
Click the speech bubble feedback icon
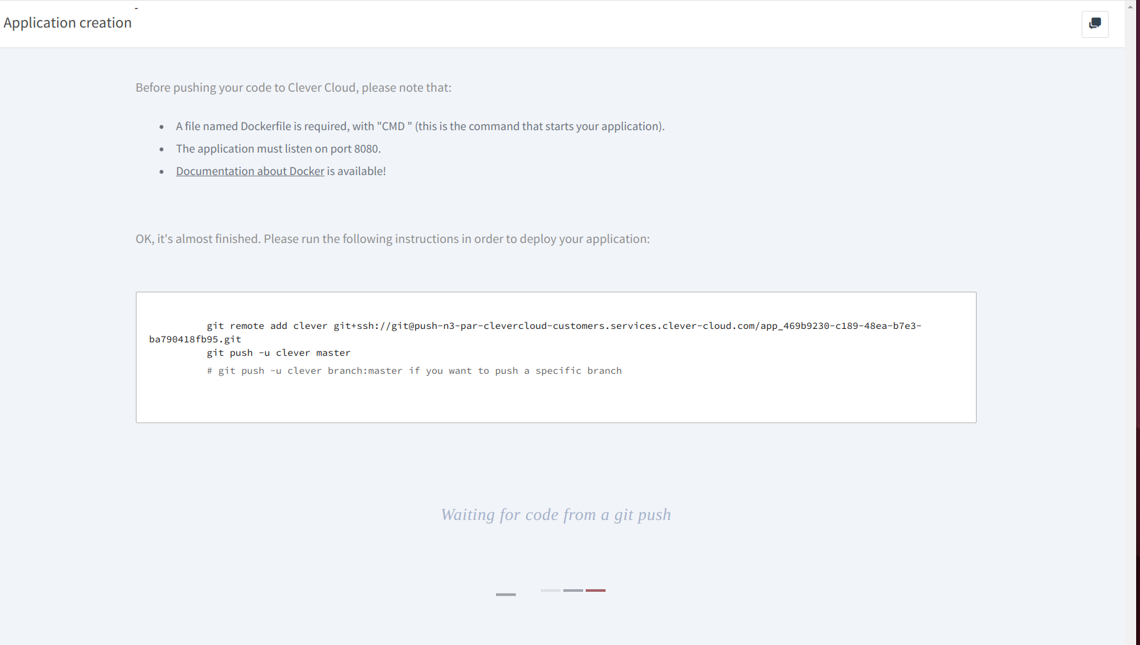pos(1095,24)
